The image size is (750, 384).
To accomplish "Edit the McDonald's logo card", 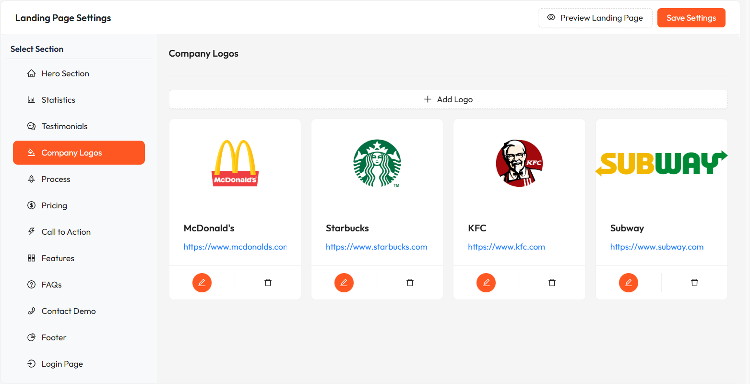I will click(202, 283).
